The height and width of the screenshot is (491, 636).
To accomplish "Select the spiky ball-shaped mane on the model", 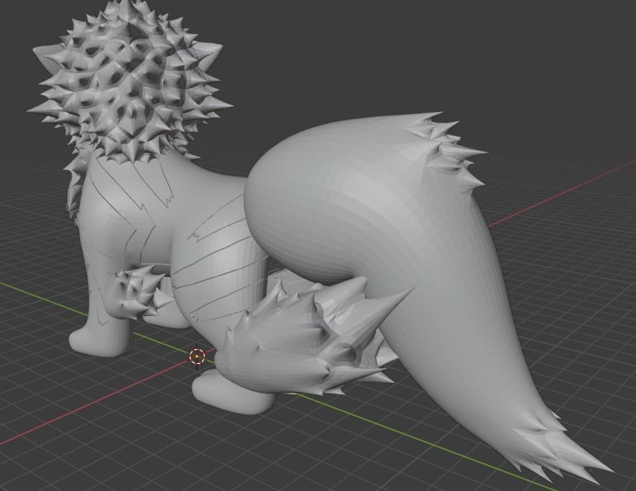I will [x=129, y=83].
